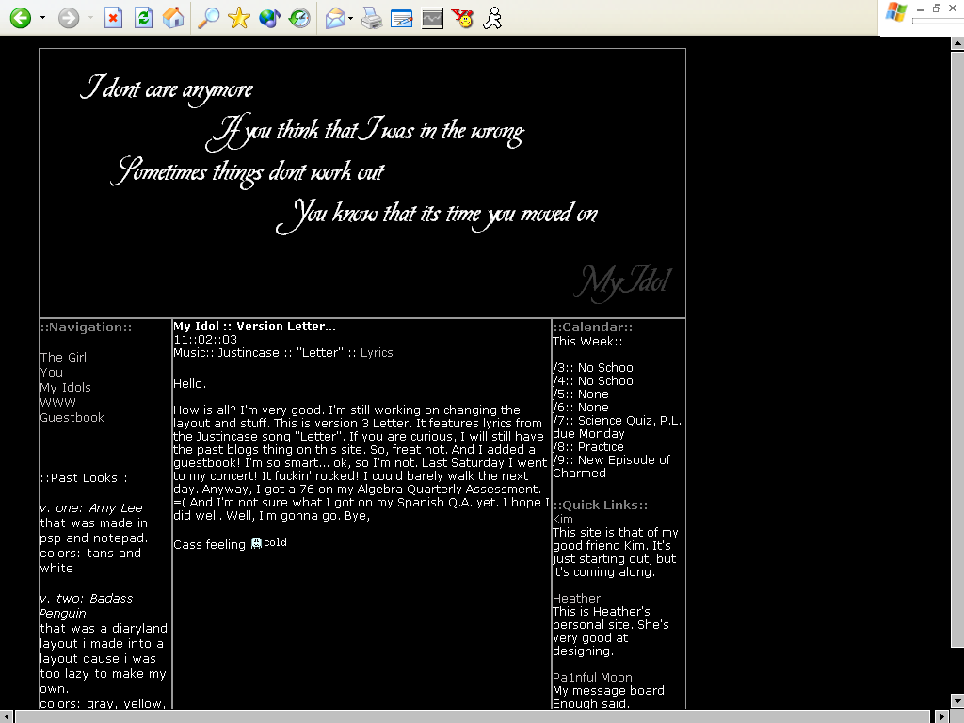Open the 'Guestbook' navigation link
Screen dimensions: 964x723
(72, 417)
